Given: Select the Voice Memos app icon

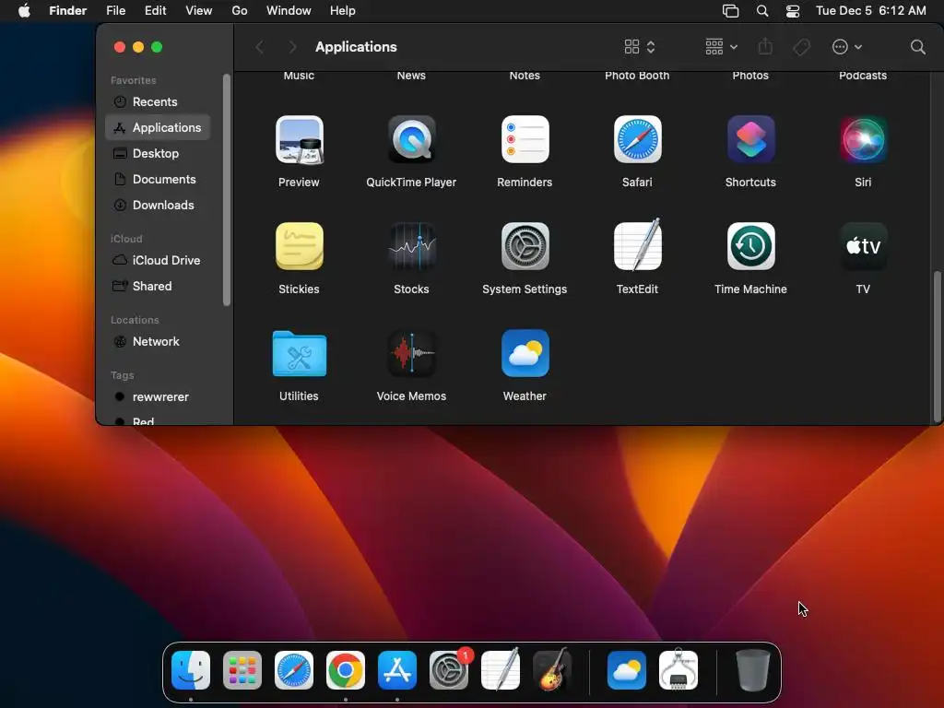Looking at the screenshot, I should click(412, 353).
